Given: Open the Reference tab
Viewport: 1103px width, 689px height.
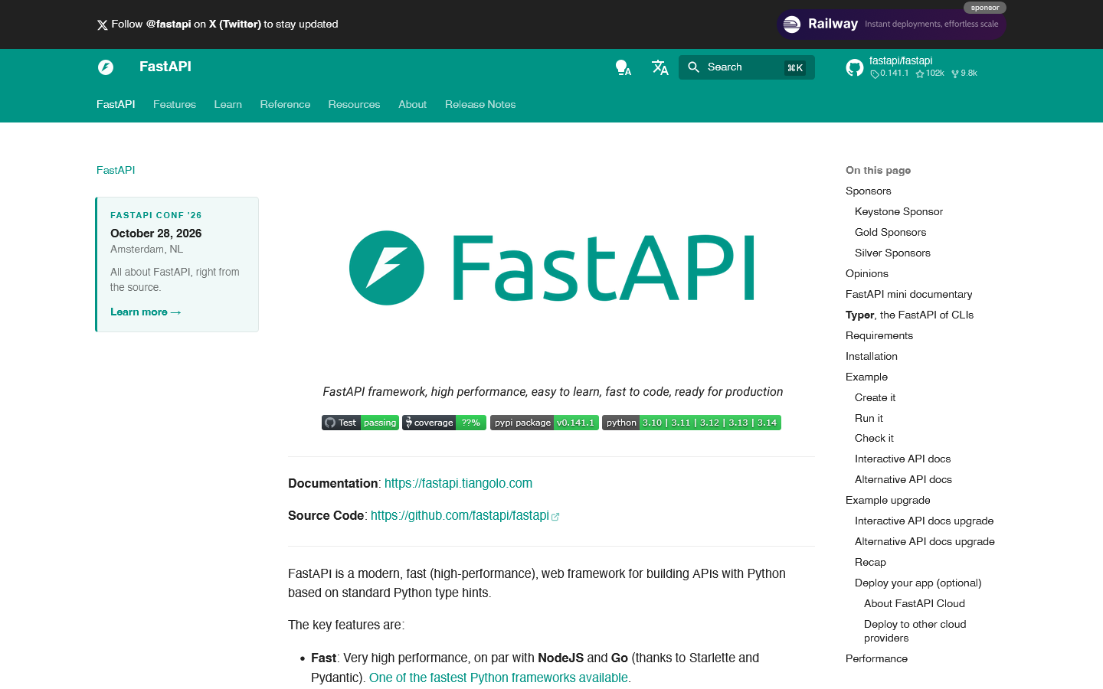Looking at the screenshot, I should [285, 104].
